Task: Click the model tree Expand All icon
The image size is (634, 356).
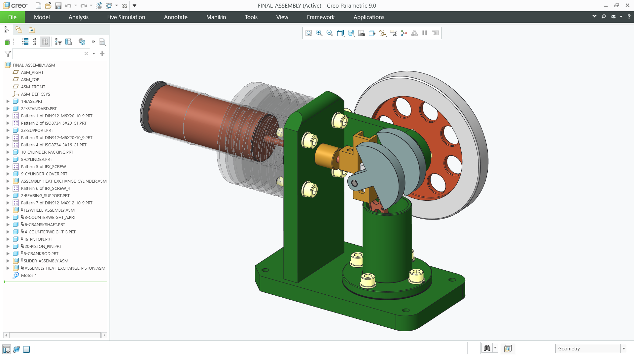Action: coord(25,42)
